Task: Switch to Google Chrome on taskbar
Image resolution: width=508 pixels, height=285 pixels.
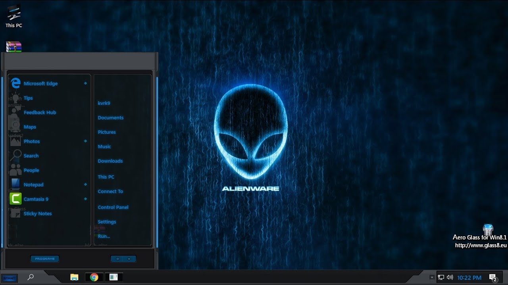Action: pos(94,277)
